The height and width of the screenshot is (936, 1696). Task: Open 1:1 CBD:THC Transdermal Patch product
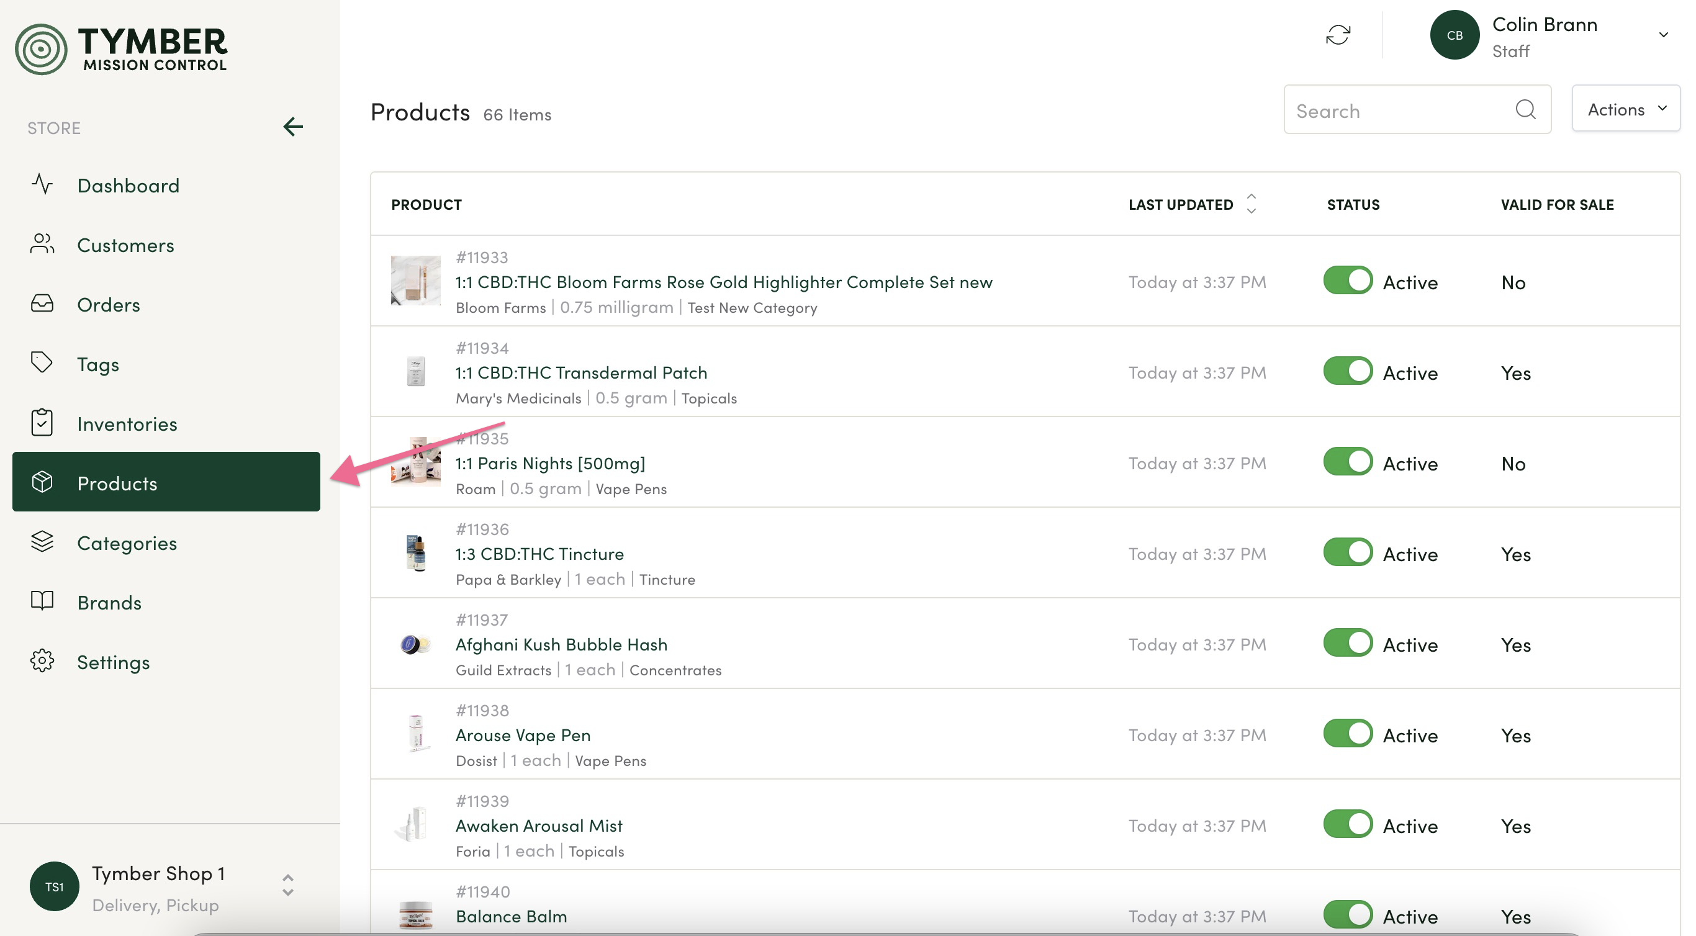click(x=581, y=372)
